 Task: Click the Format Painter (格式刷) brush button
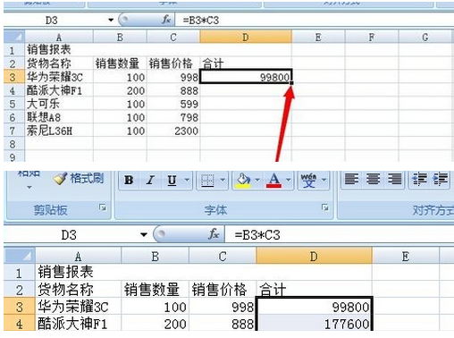[x=78, y=179]
